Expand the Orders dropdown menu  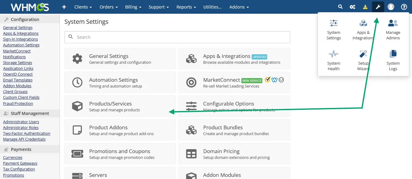click(108, 7)
